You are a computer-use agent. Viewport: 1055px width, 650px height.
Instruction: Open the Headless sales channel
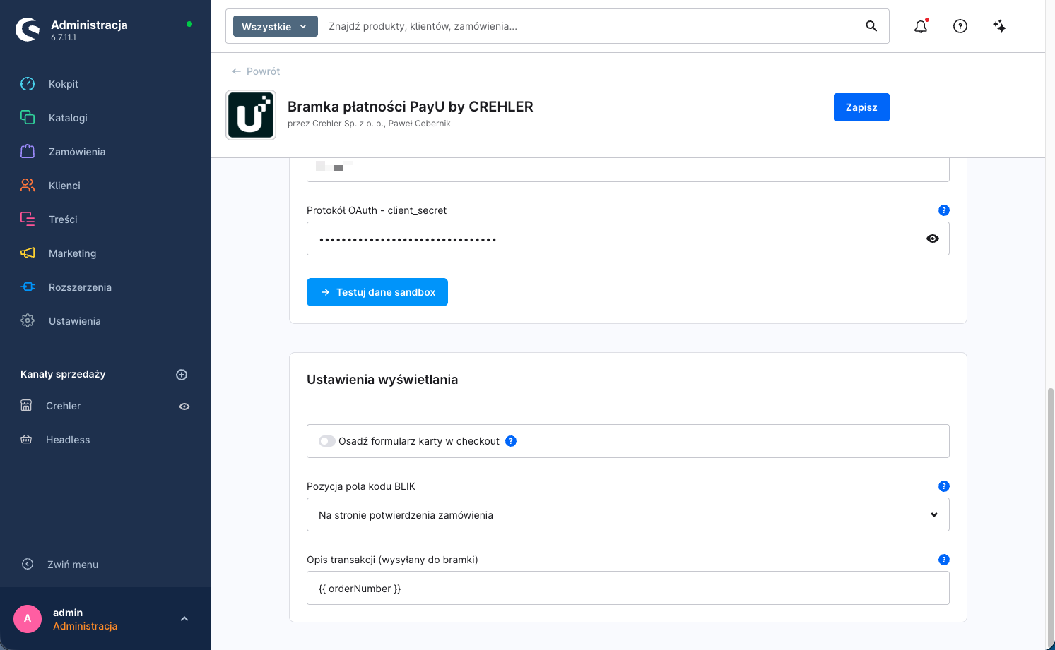click(x=68, y=440)
